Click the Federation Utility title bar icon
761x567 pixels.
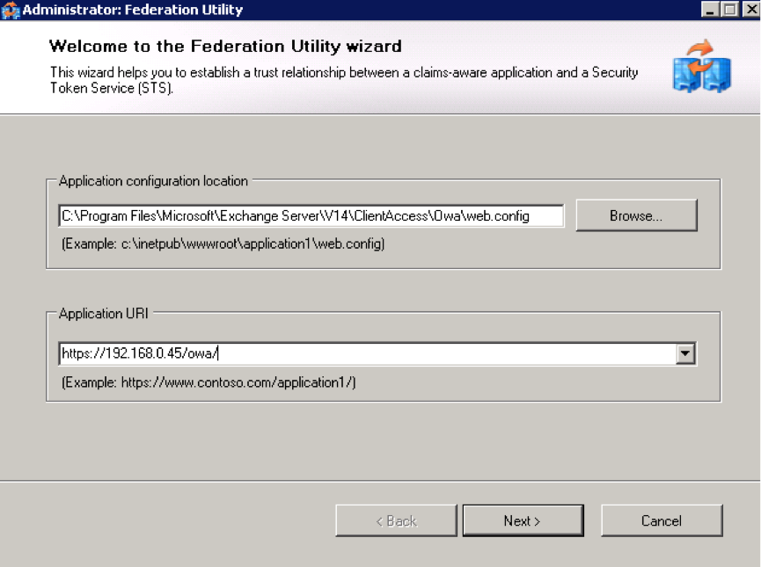click(11, 10)
